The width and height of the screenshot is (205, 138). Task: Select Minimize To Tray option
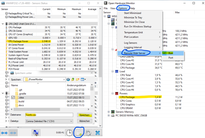click(140, 18)
